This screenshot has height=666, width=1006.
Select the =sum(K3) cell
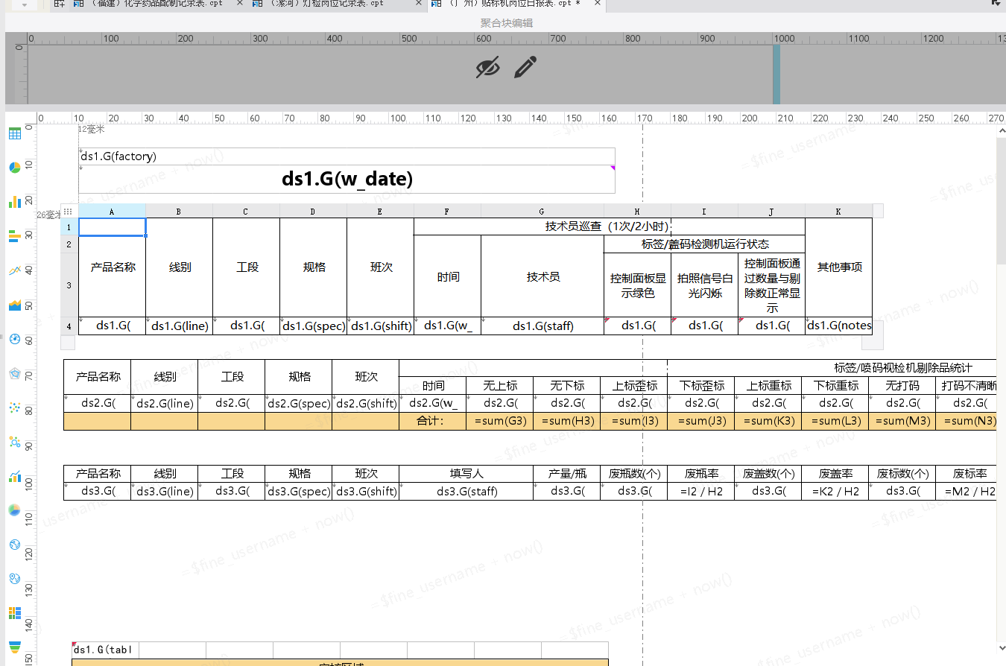768,421
